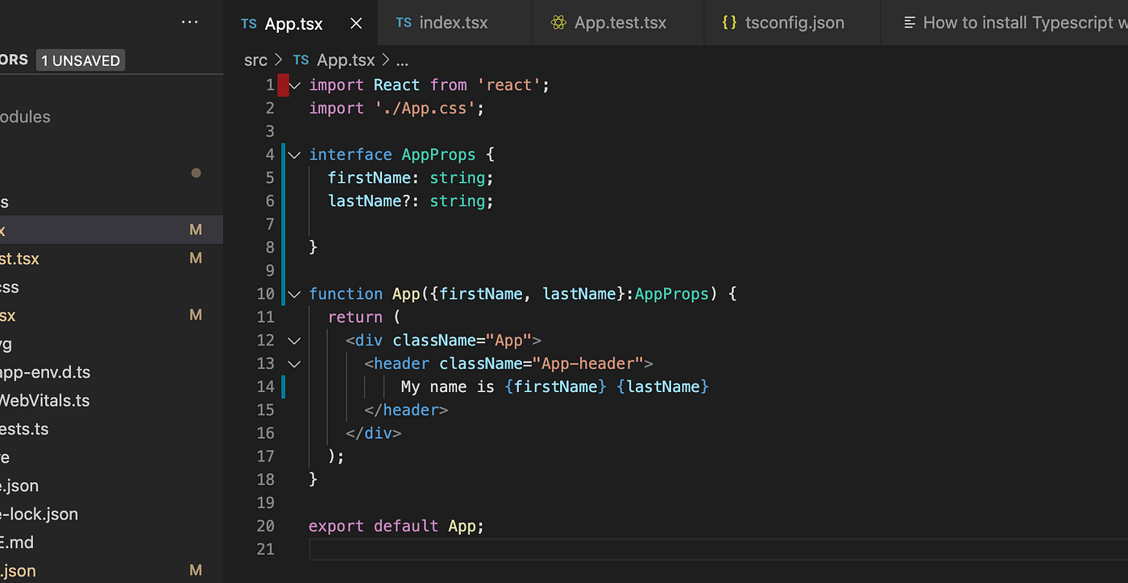Click the modified dot indicator in the Explorer

pyautogui.click(x=196, y=172)
